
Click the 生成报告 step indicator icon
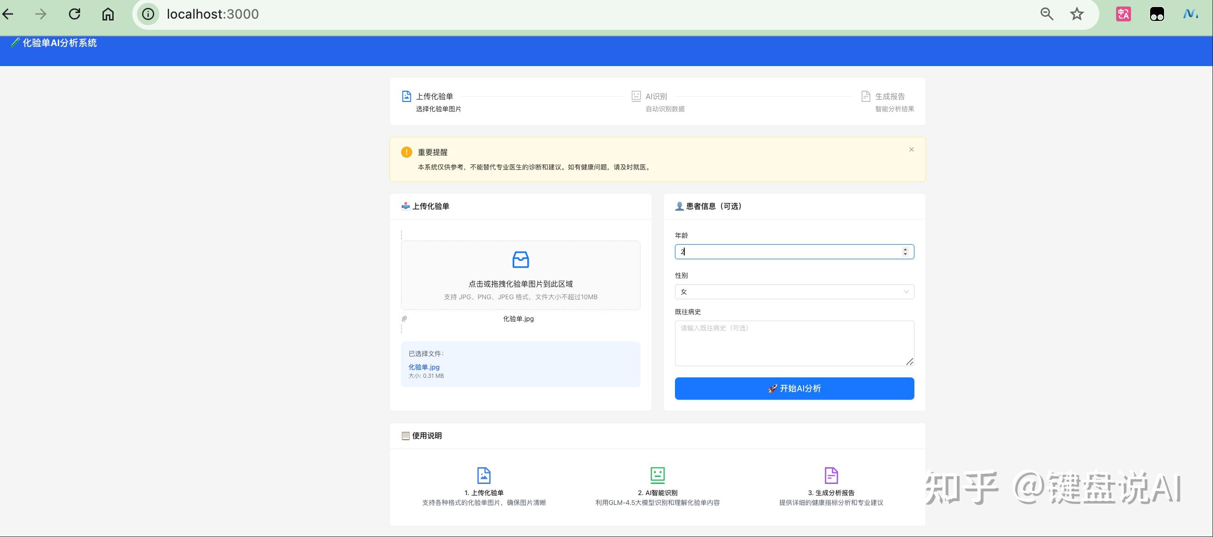[x=865, y=96]
